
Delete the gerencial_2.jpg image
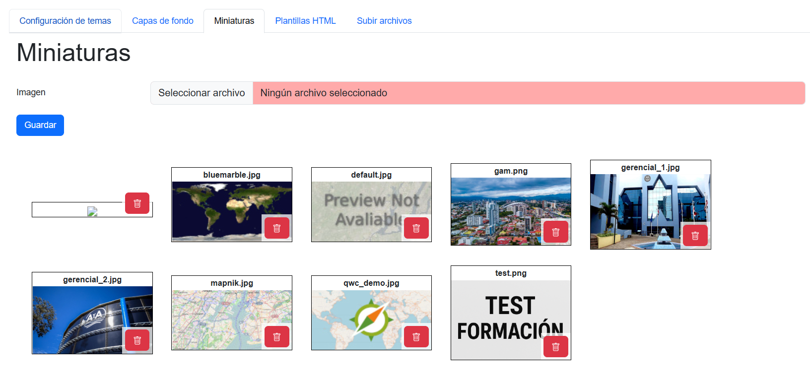coord(137,340)
